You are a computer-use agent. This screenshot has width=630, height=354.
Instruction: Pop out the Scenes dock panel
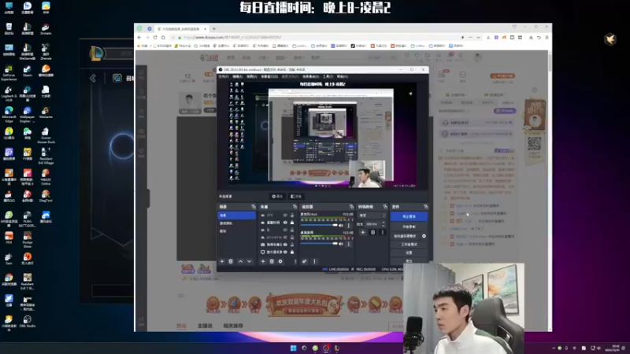click(253, 207)
